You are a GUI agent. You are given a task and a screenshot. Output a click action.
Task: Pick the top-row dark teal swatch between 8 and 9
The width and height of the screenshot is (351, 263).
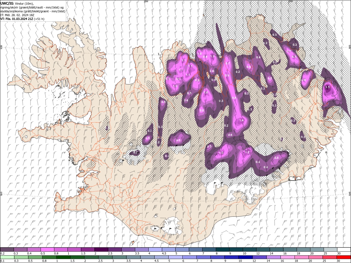[222, 250]
